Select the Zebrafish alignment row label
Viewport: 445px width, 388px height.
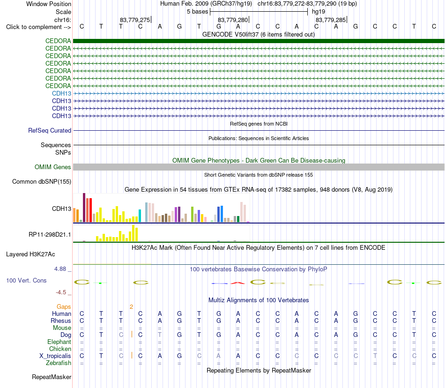59,363
